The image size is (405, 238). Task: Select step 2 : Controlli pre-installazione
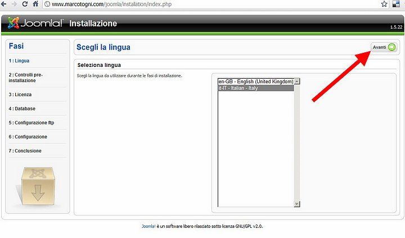coord(25,78)
